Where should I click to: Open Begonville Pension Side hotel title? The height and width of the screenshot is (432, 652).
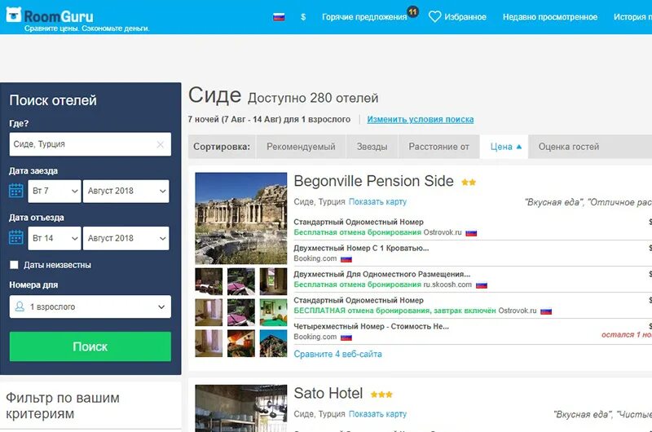(x=373, y=181)
